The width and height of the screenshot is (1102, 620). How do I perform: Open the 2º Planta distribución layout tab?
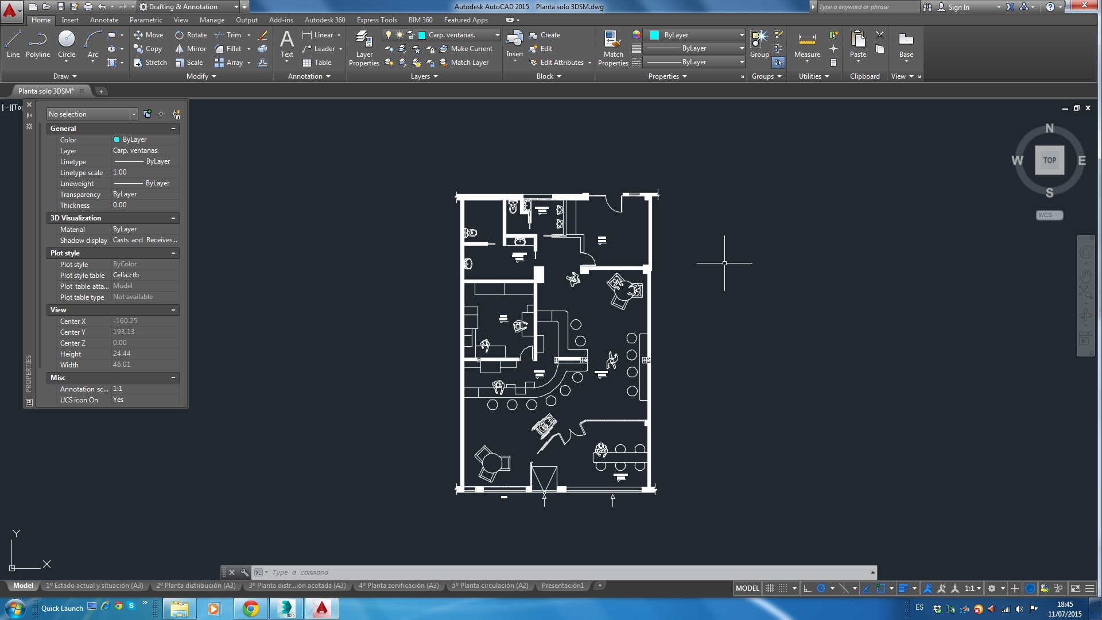point(196,586)
